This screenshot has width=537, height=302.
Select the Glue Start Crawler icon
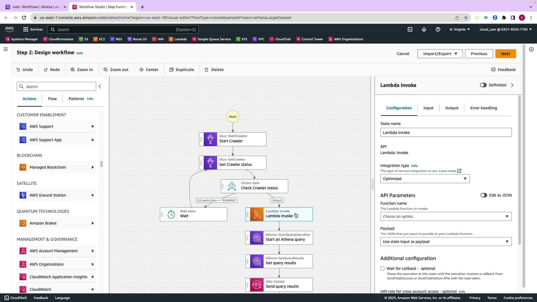point(210,139)
